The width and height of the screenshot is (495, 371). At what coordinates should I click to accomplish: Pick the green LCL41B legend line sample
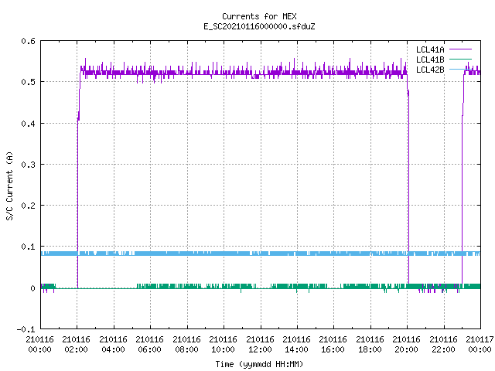pos(460,59)
